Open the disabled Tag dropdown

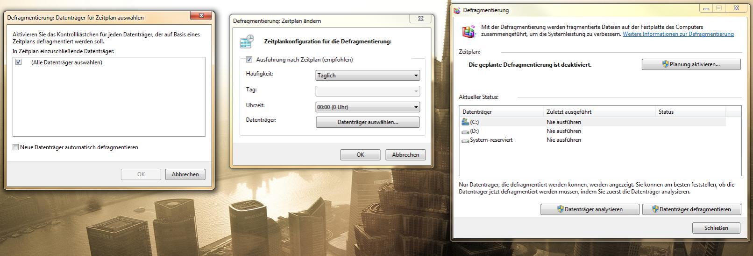pyautogui.click(x=368, y=91)
